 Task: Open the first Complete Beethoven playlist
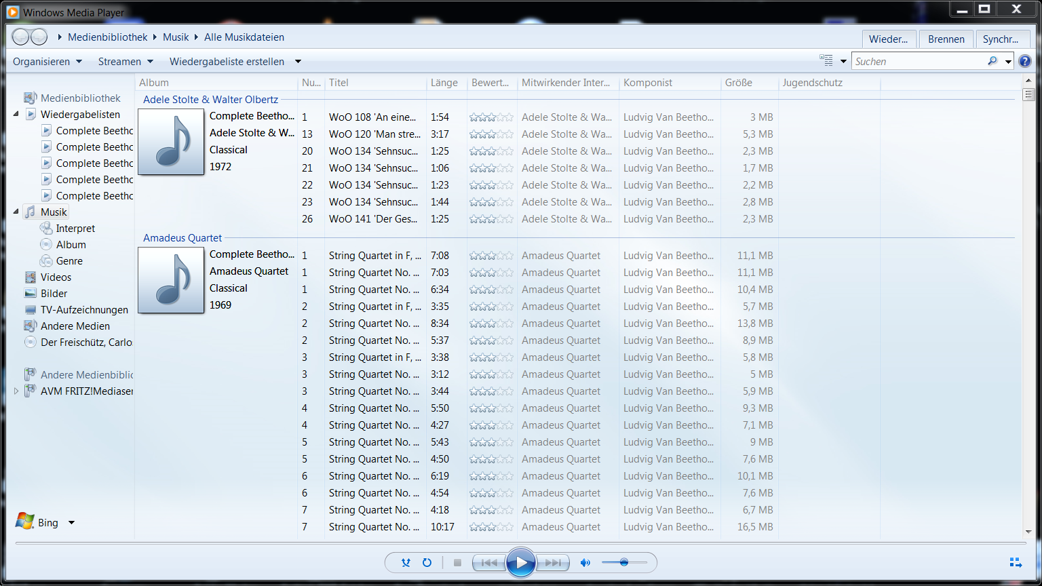[94, 130]
